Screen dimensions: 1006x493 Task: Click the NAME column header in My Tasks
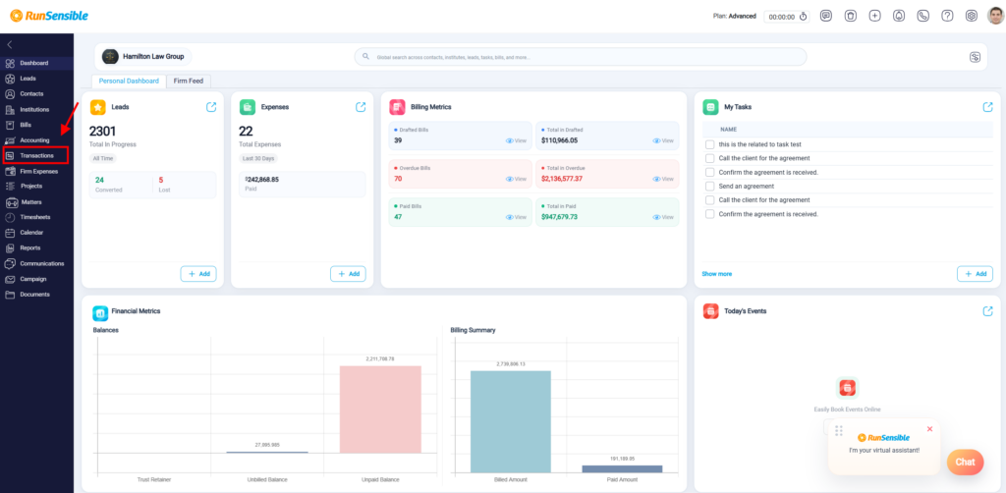(x=728, y=130)
